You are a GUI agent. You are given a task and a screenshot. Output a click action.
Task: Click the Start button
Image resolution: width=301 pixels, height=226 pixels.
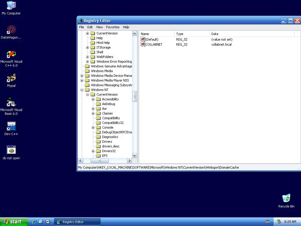click(x=14, y=222)
